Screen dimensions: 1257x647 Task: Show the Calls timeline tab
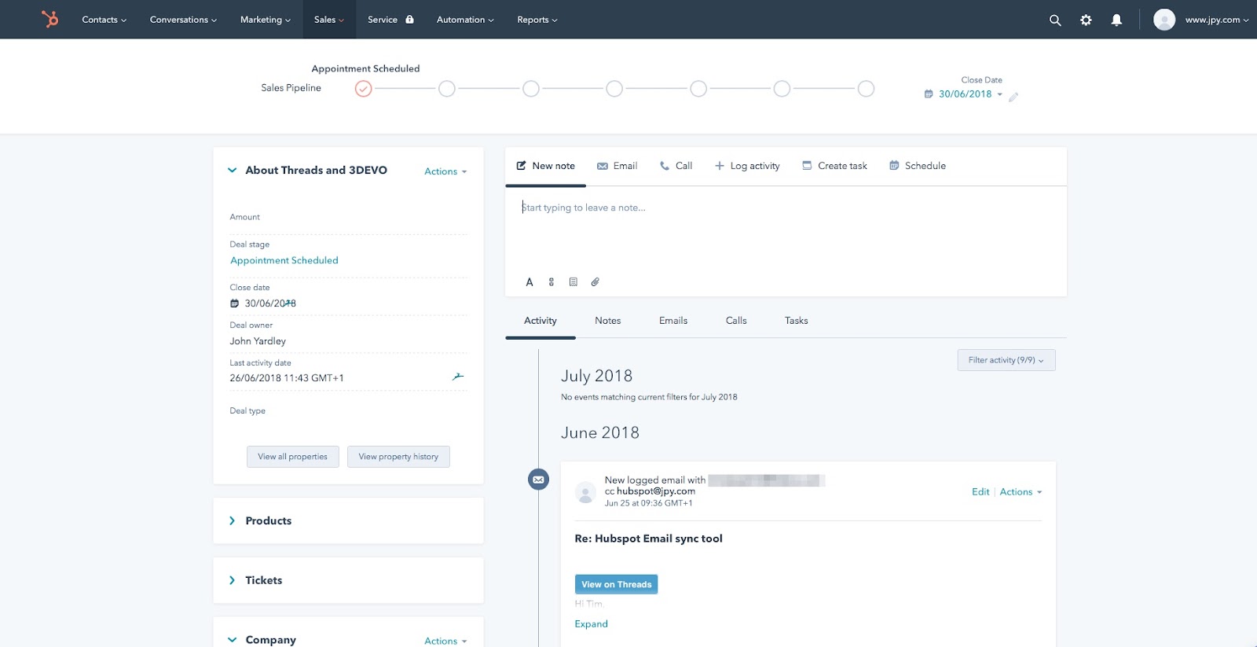(736, 321)
